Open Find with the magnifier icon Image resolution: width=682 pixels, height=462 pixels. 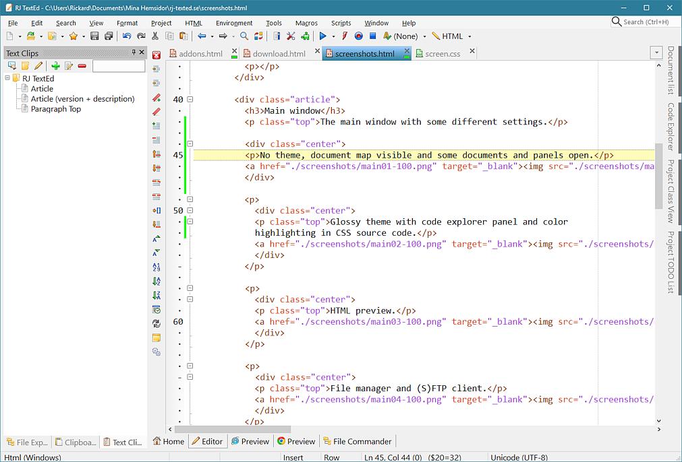[x=244, y=36]
